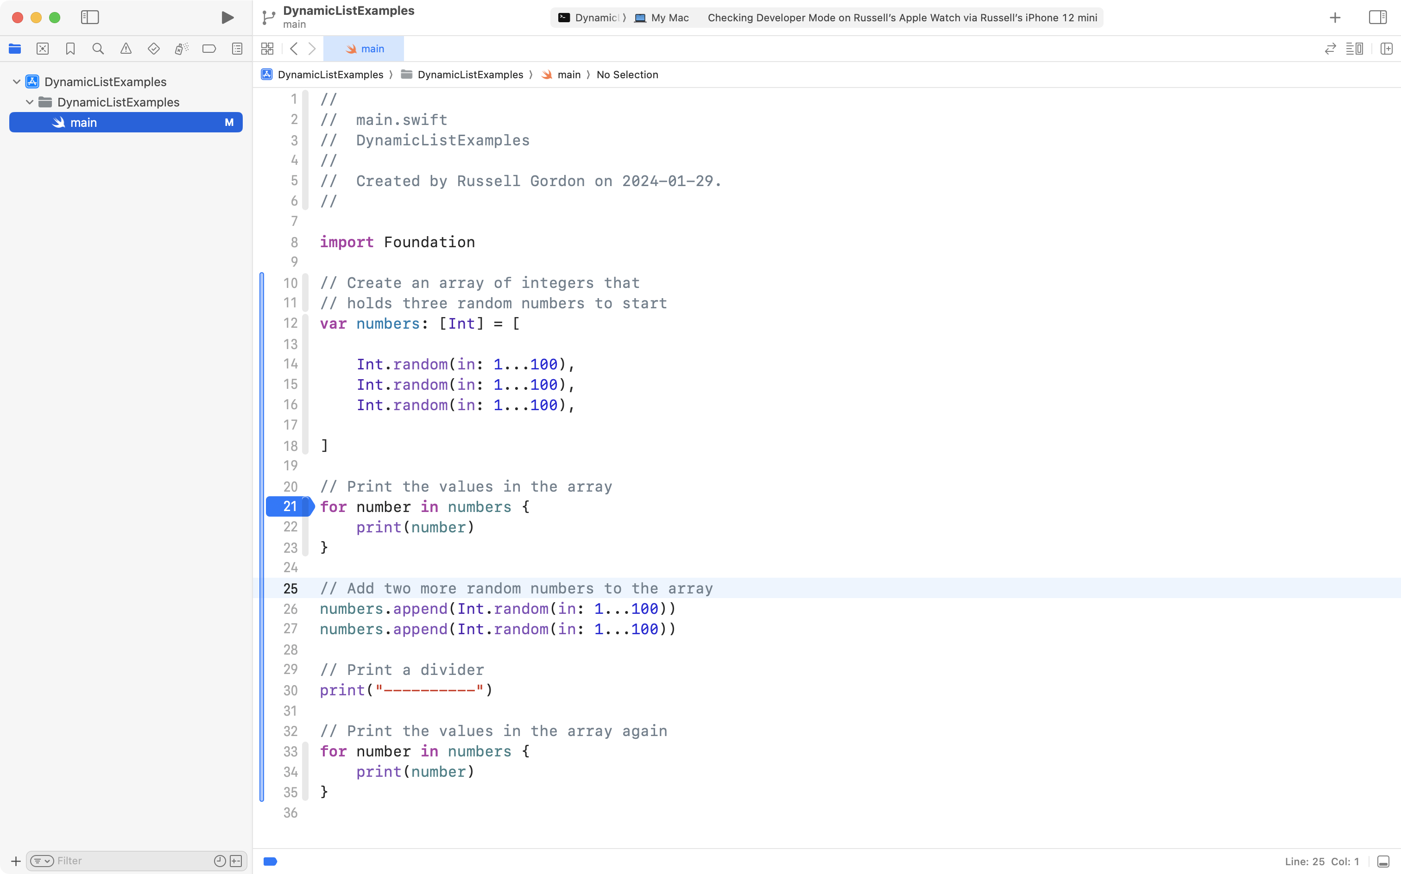The image size is (1401, 874).
Task: Open the Report navigator
Action: tap(237, 49)
